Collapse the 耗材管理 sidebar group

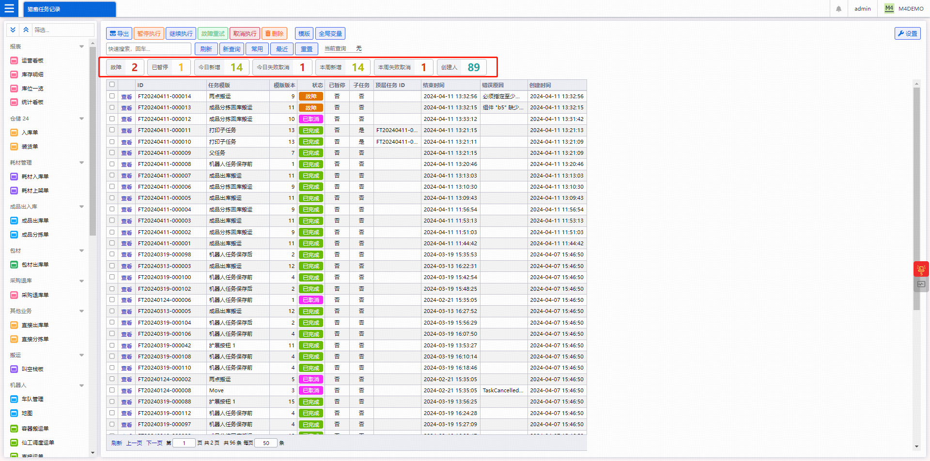point(81,163)
